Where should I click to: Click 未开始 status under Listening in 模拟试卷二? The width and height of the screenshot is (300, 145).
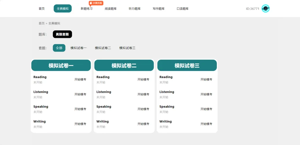pyautogui.click(x=101, y=97)
